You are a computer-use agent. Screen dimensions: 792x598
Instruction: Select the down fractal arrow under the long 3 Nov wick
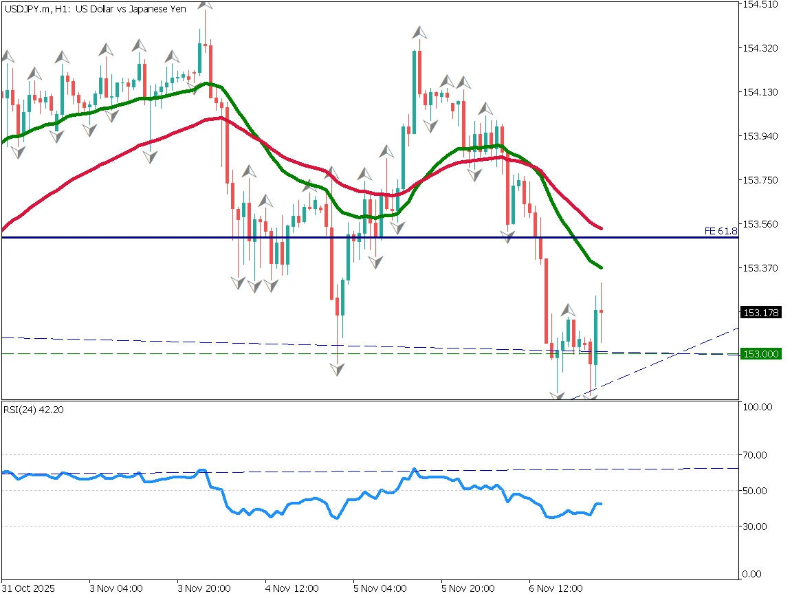[x=149, y=157]
